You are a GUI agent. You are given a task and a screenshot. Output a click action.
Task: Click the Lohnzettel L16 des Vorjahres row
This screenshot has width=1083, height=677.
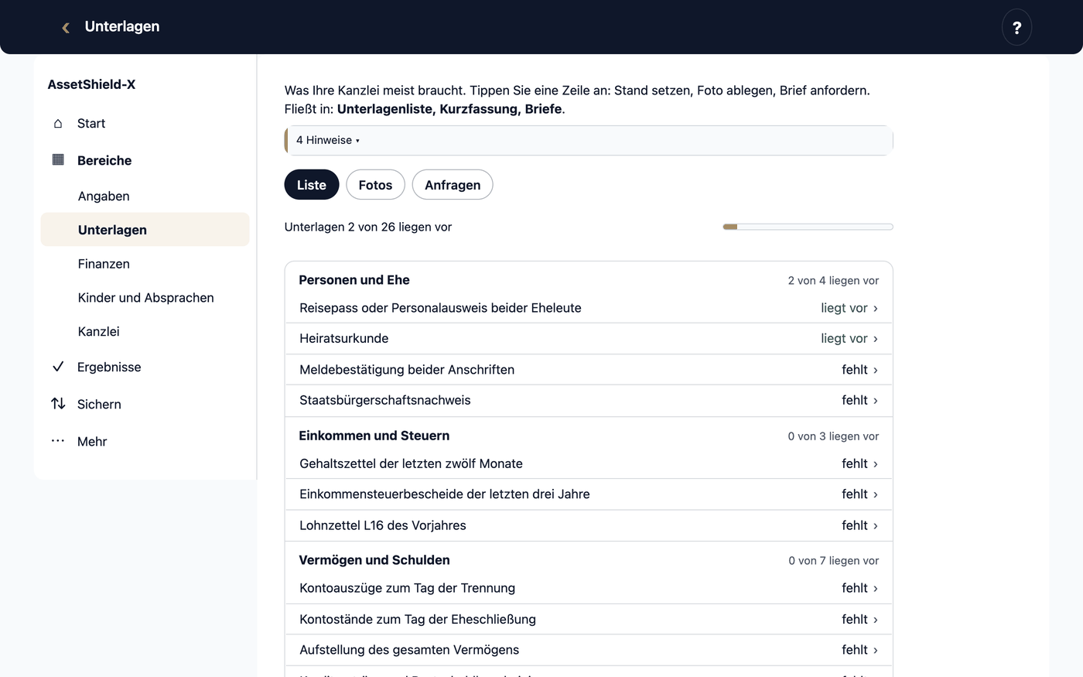[x=589, y=525]
